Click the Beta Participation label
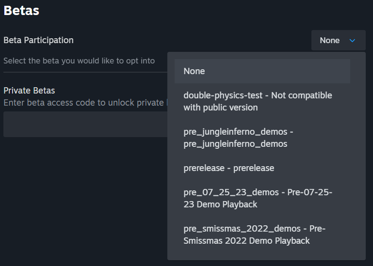The image size is (373, 266). tap(38, 40)
